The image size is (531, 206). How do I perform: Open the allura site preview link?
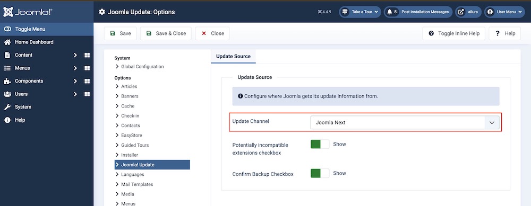click(468, 12)
